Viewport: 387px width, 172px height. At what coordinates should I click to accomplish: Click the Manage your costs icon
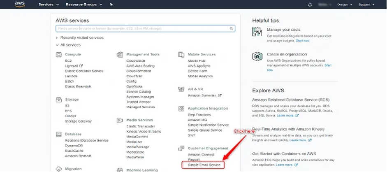click(x=257, y=32)
